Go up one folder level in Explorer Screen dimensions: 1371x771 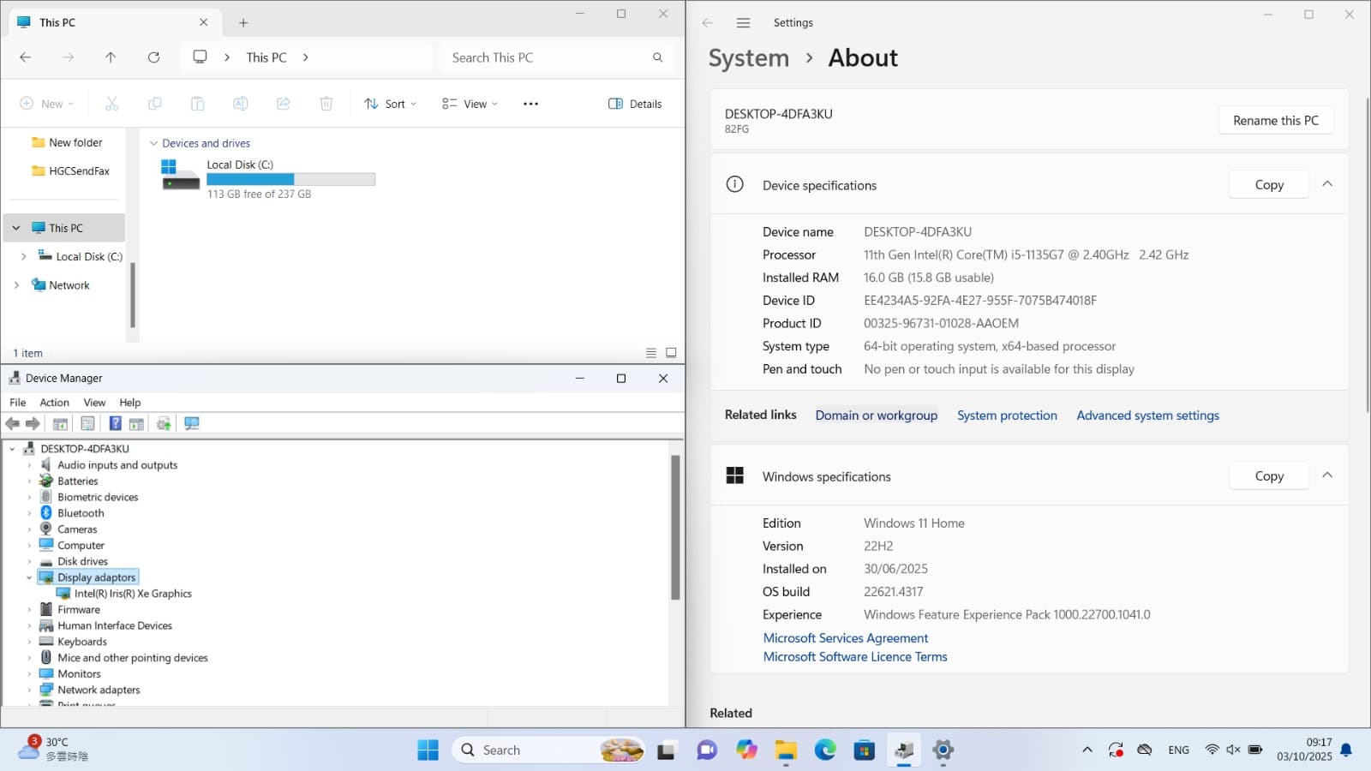pyautogui.click(x=111, y=57)
